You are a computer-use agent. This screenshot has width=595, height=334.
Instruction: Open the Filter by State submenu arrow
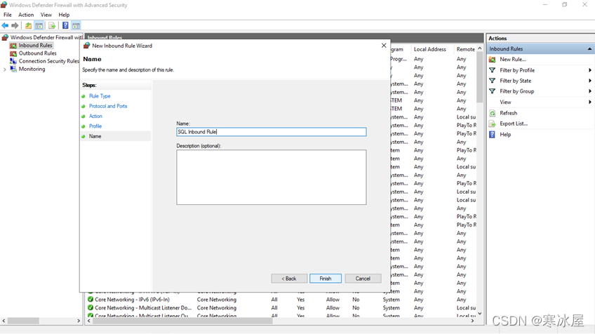[590, 81]
